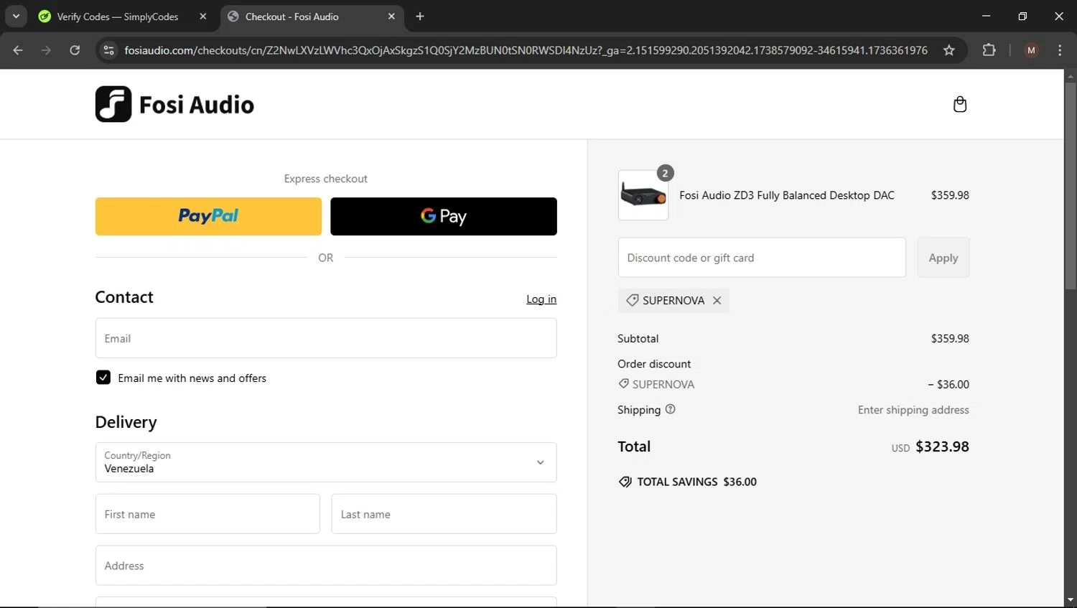
Task: Focus the Discount code or gift card field
Action: (762, 258)
